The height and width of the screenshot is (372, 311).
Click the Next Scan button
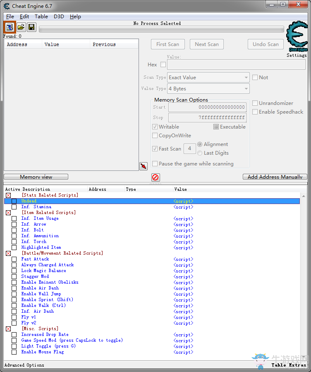207,44
